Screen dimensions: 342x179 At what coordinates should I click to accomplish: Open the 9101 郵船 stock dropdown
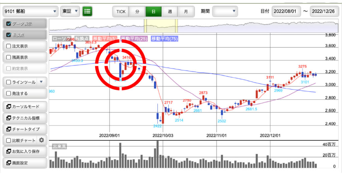[30, 11]
